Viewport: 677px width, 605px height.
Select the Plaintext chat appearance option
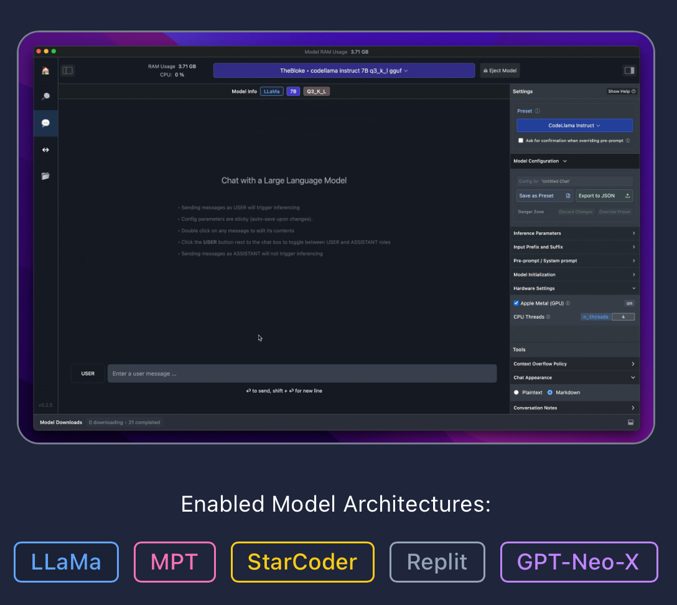coord(516,393)
